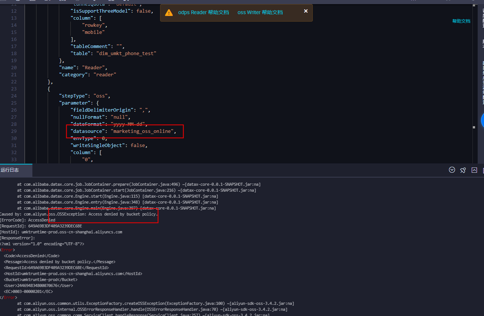Click the "category": "reader" line
484x316 pixels.
[88, 75]
